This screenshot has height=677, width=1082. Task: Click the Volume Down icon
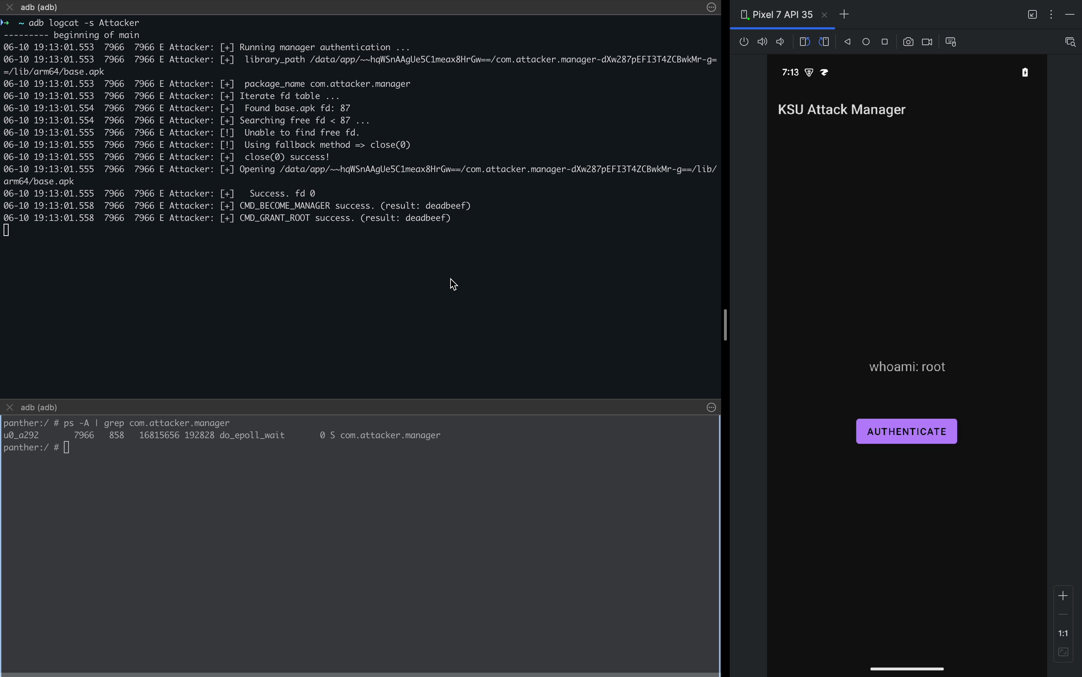(781, 42)
